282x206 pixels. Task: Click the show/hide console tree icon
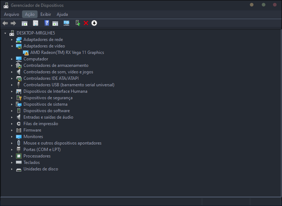pos(25,23)
